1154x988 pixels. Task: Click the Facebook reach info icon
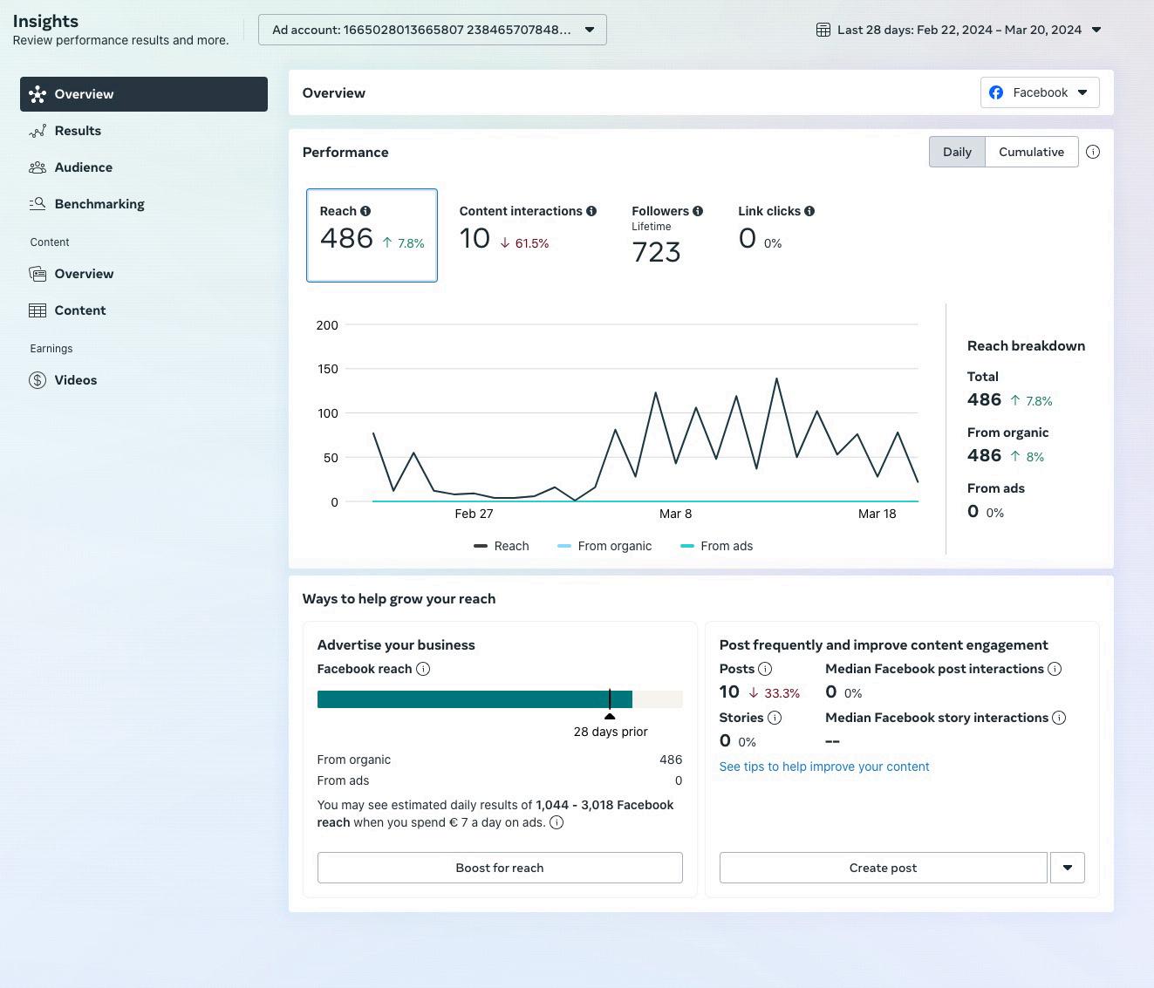click(x=423, y=669)
